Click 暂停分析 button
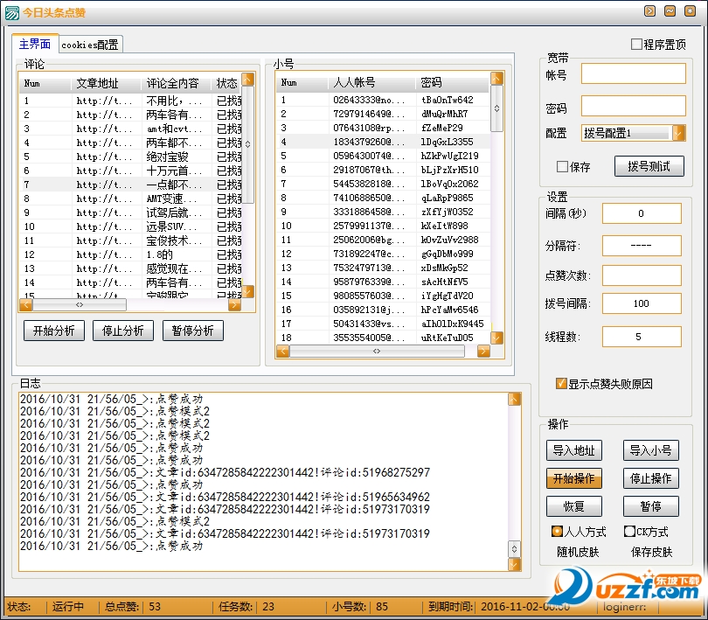Screen dimensions: 708x620 pos(193,331)
